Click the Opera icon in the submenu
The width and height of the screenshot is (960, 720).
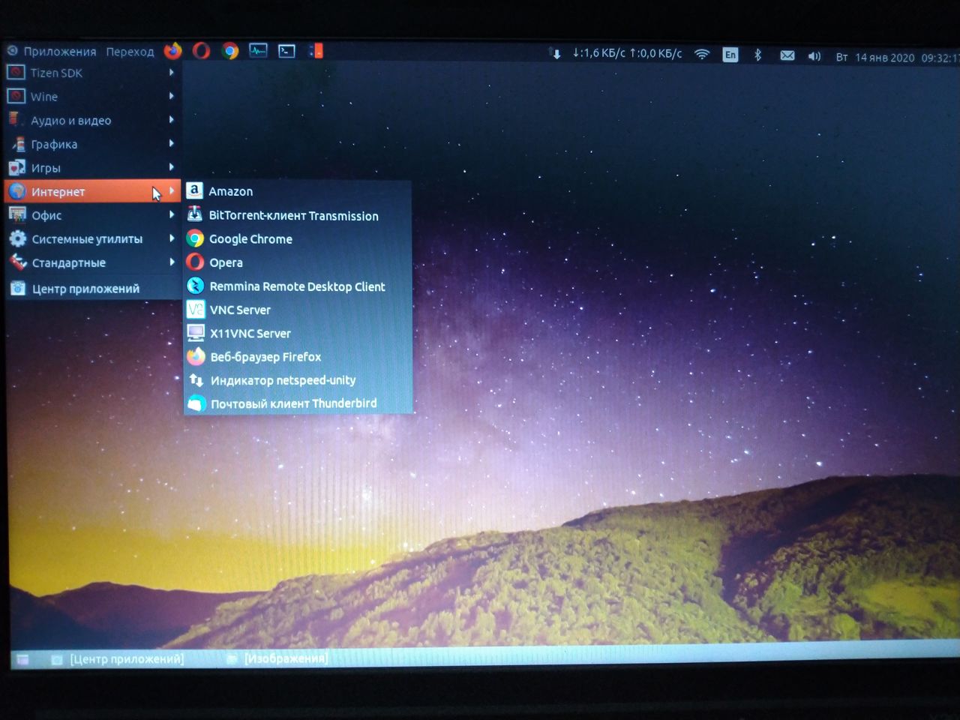point(195,262)
